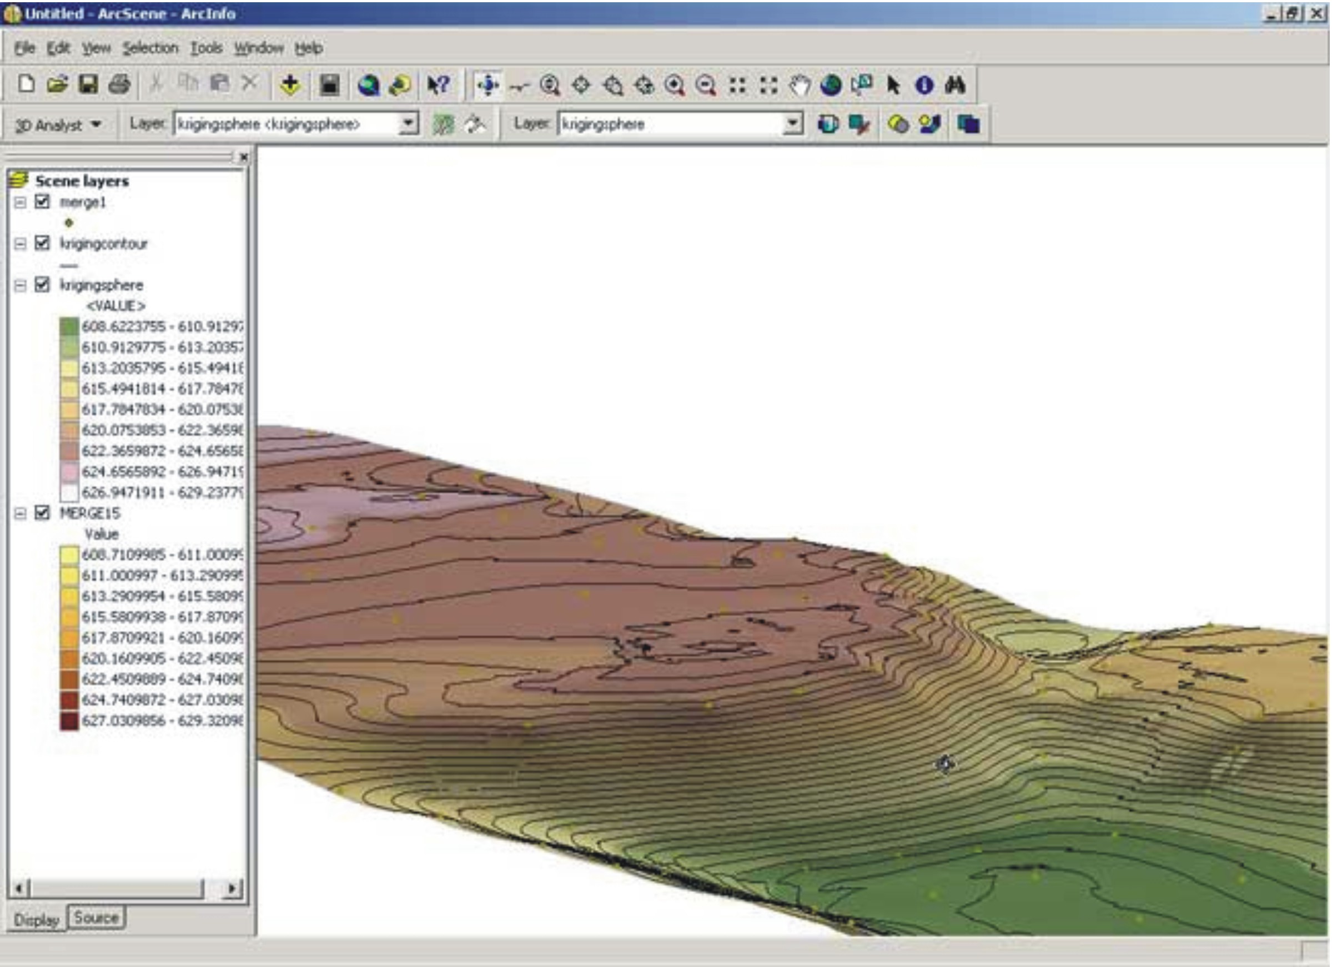Uncheck the krigingsphere layer checkbox
Viewport: 1332px width, 967px height.
pos(42,284)
